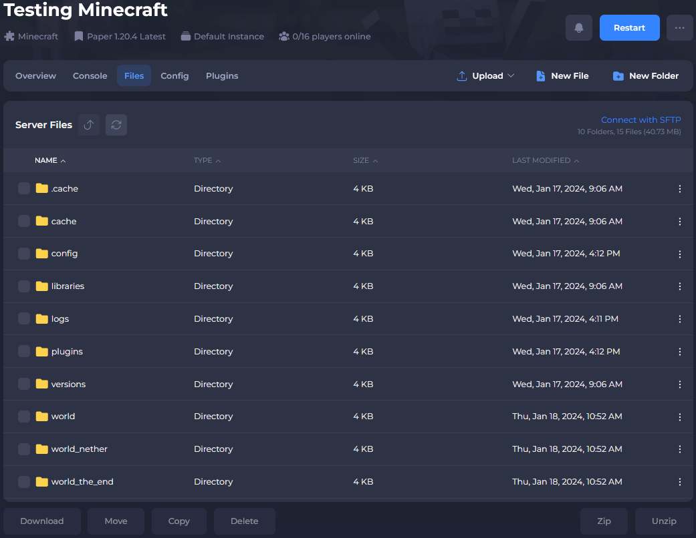This screenshot has height=538, width=696.
Task: Click the Restart button
Action: (629, 28)
